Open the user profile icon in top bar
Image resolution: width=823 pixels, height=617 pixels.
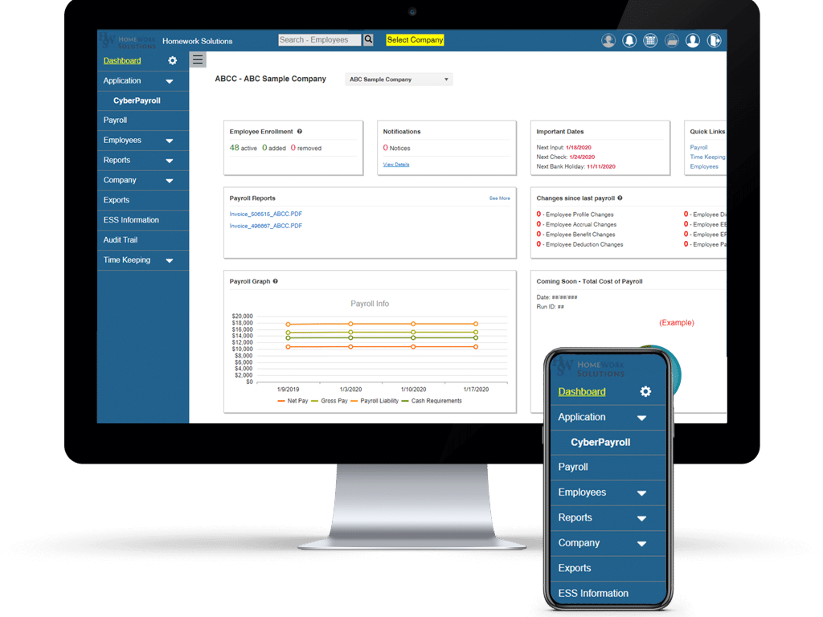coord(693,40)
